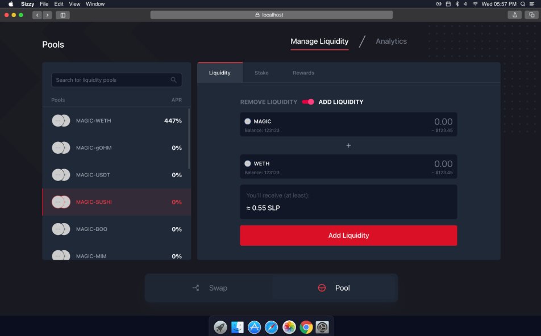Toggle the browser sidebar icon

pos(63,15)
